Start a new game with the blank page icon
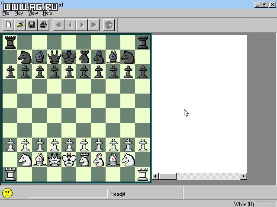277x207 pixels. pyautogui.click(x=8, y=25)
